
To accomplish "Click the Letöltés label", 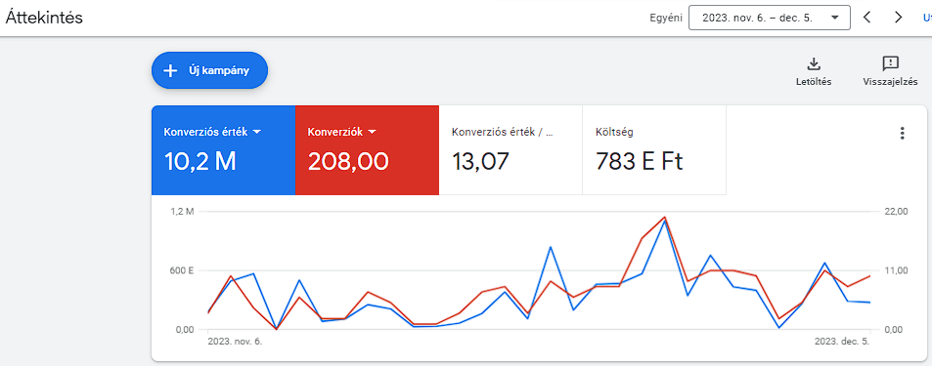I will pos(813,82).
